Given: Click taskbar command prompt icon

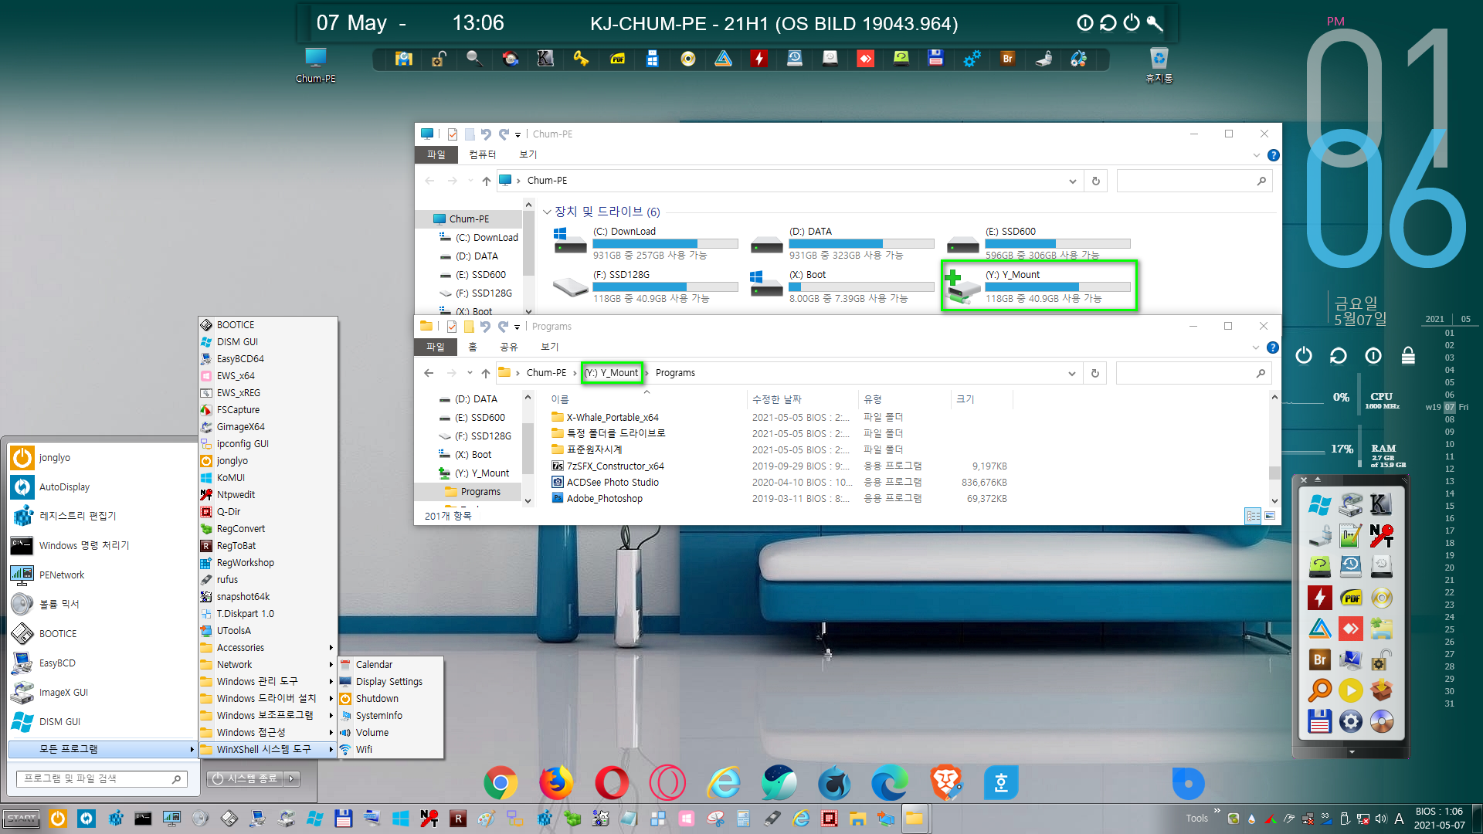Looking at the screenshot, I should point(143,819).
